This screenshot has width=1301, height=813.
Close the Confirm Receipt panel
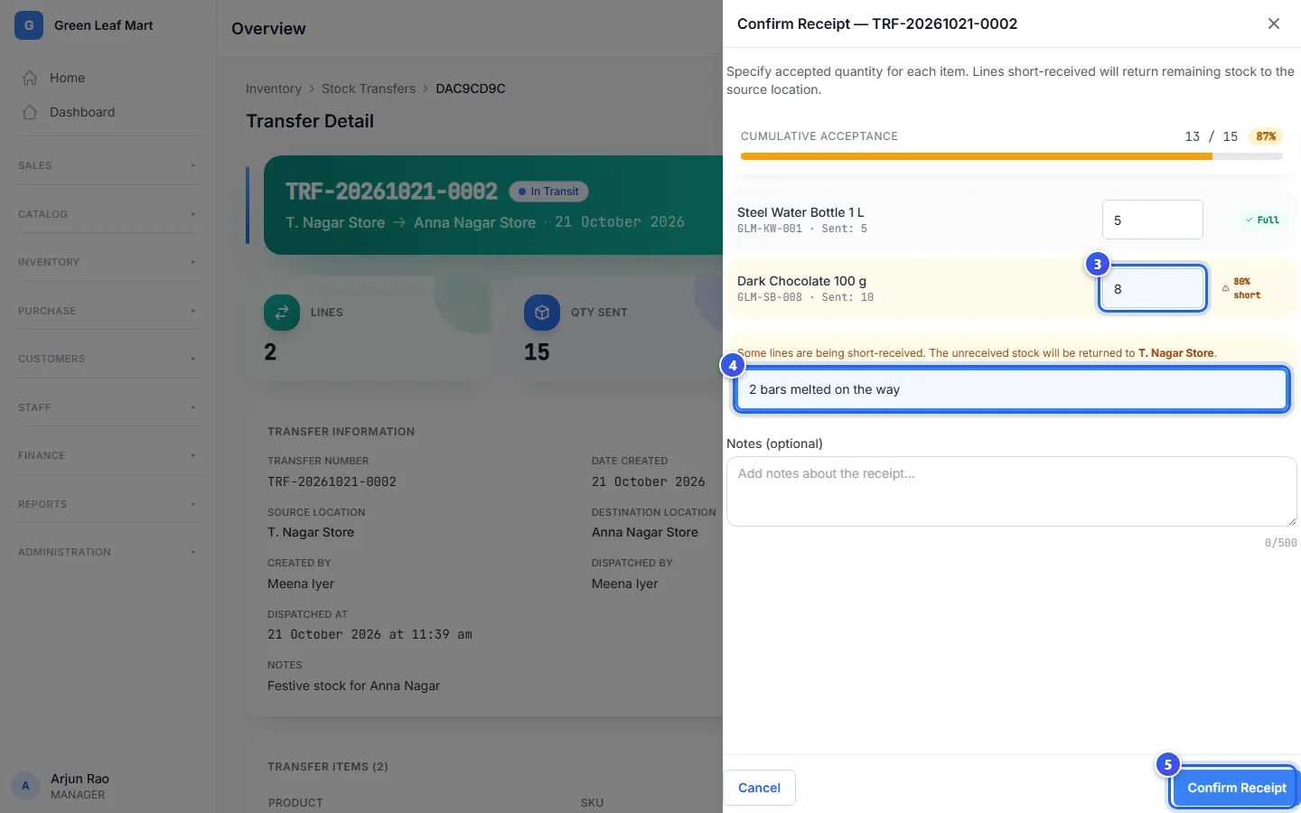click(x=1274, y=23)
